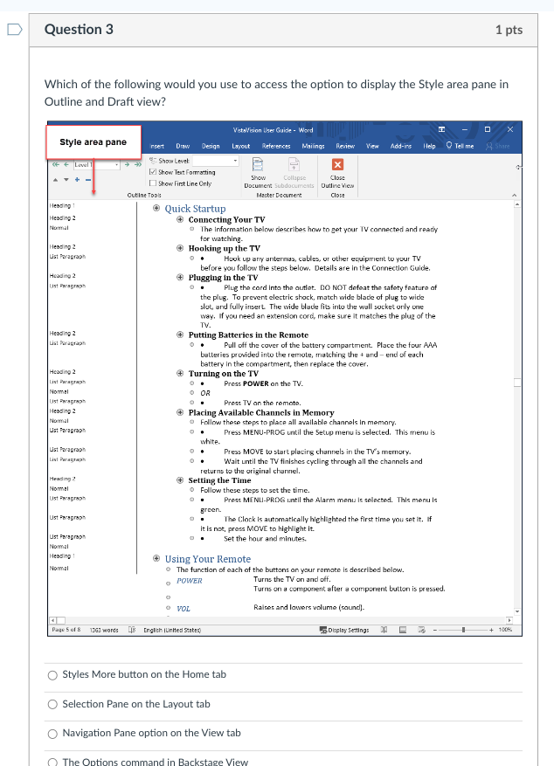Expand the Turning on the TV heading
The image size is (554, 766).
pos(180,373)
